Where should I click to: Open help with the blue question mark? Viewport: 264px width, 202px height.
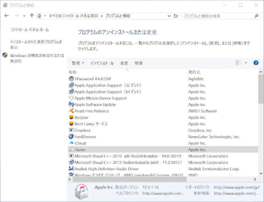pyautogui.click(x=256, y=63)
